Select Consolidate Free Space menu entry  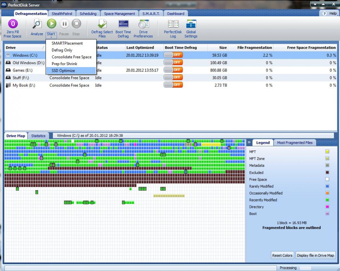[x=71, y=57]
